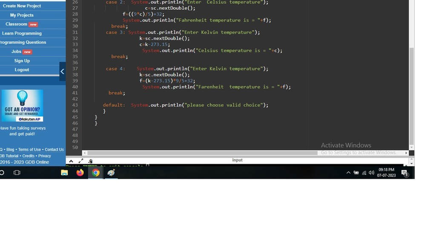
Task: Click the console scrollbar up arrow
Action: 412,159
